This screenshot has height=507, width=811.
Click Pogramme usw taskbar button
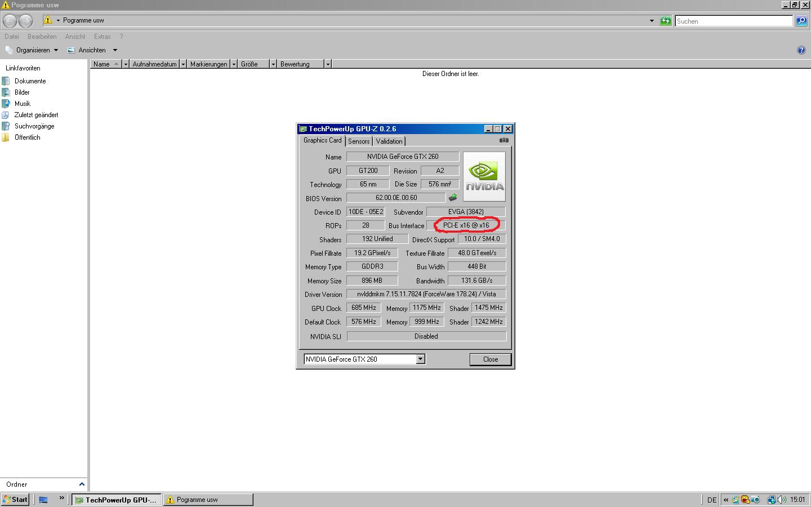[x=208, y=500]
